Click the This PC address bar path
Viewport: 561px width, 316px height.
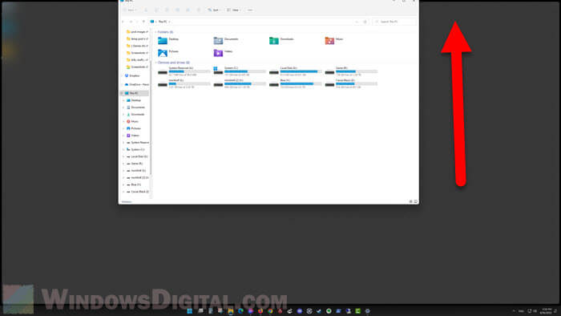(163, 22)
